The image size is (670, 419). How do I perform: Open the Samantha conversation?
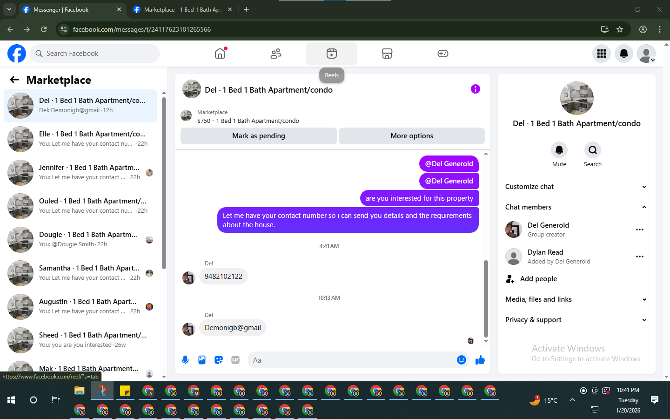pos(80,273)
